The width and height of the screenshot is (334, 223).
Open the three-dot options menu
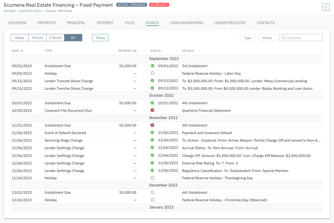(x=326, y=7)
